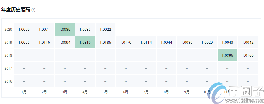264x104 pixels.
Task: Click the ($) currency unit label
Action: click(33, 10)
